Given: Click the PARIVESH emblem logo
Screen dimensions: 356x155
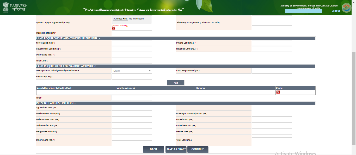Looking at the screenshot, I should tap(5, 8).
